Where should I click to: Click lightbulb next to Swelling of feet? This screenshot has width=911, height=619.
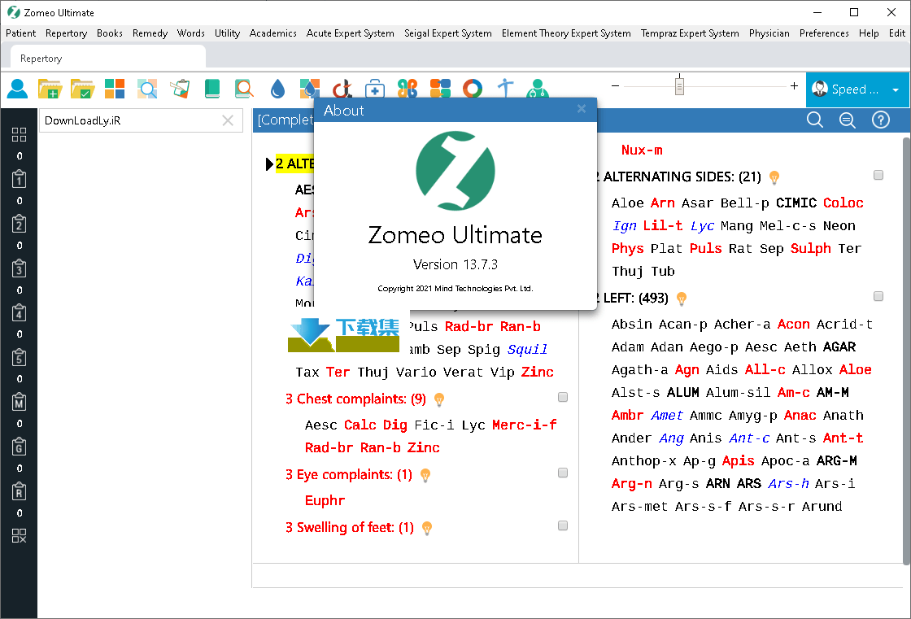coord(427,529)
